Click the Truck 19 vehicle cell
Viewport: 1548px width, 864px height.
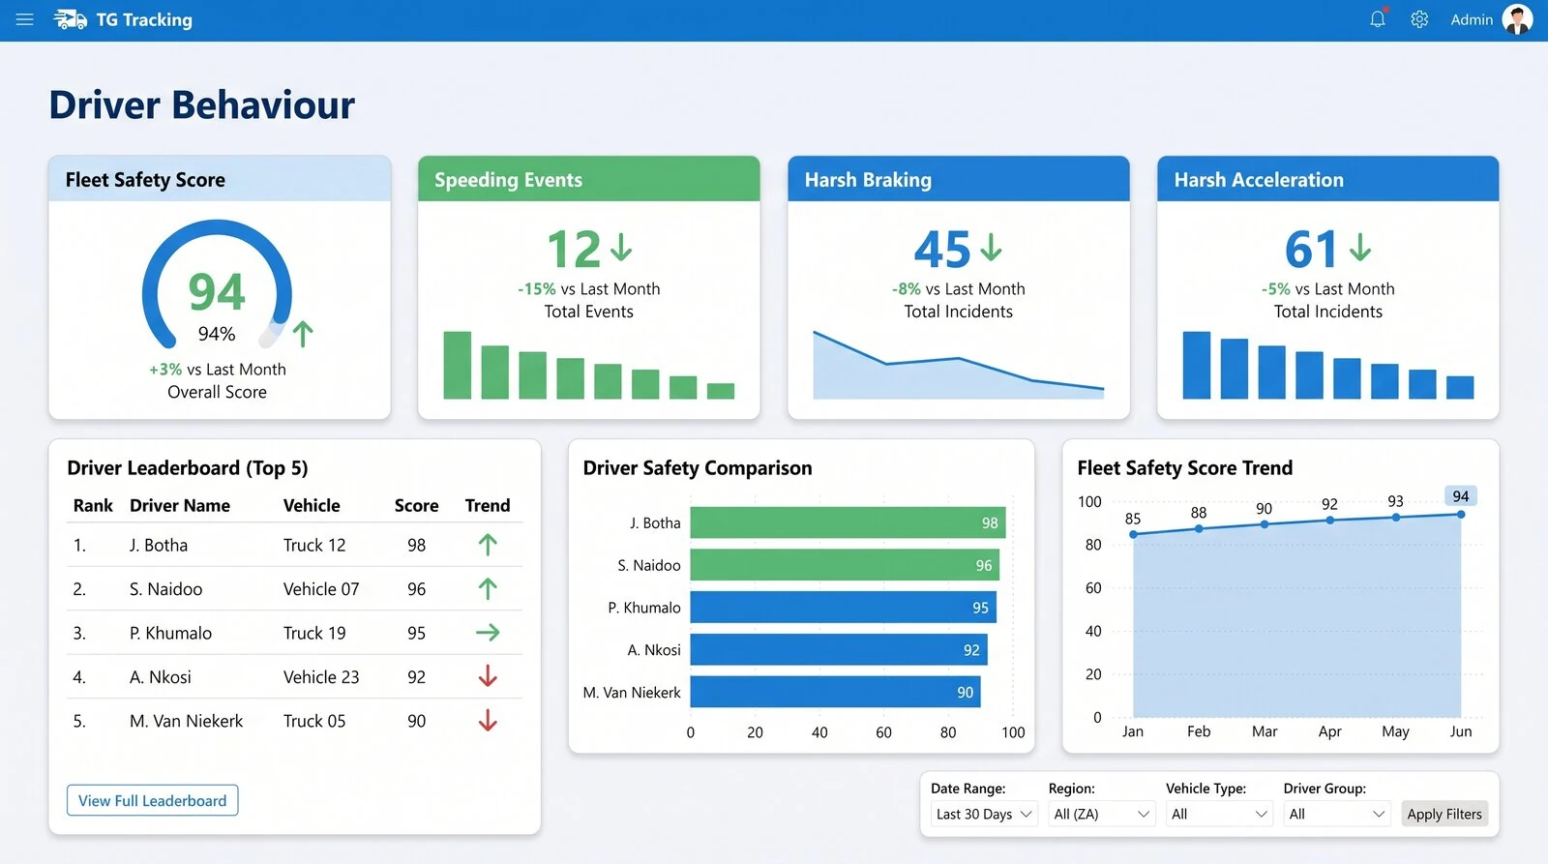[314, 633]
